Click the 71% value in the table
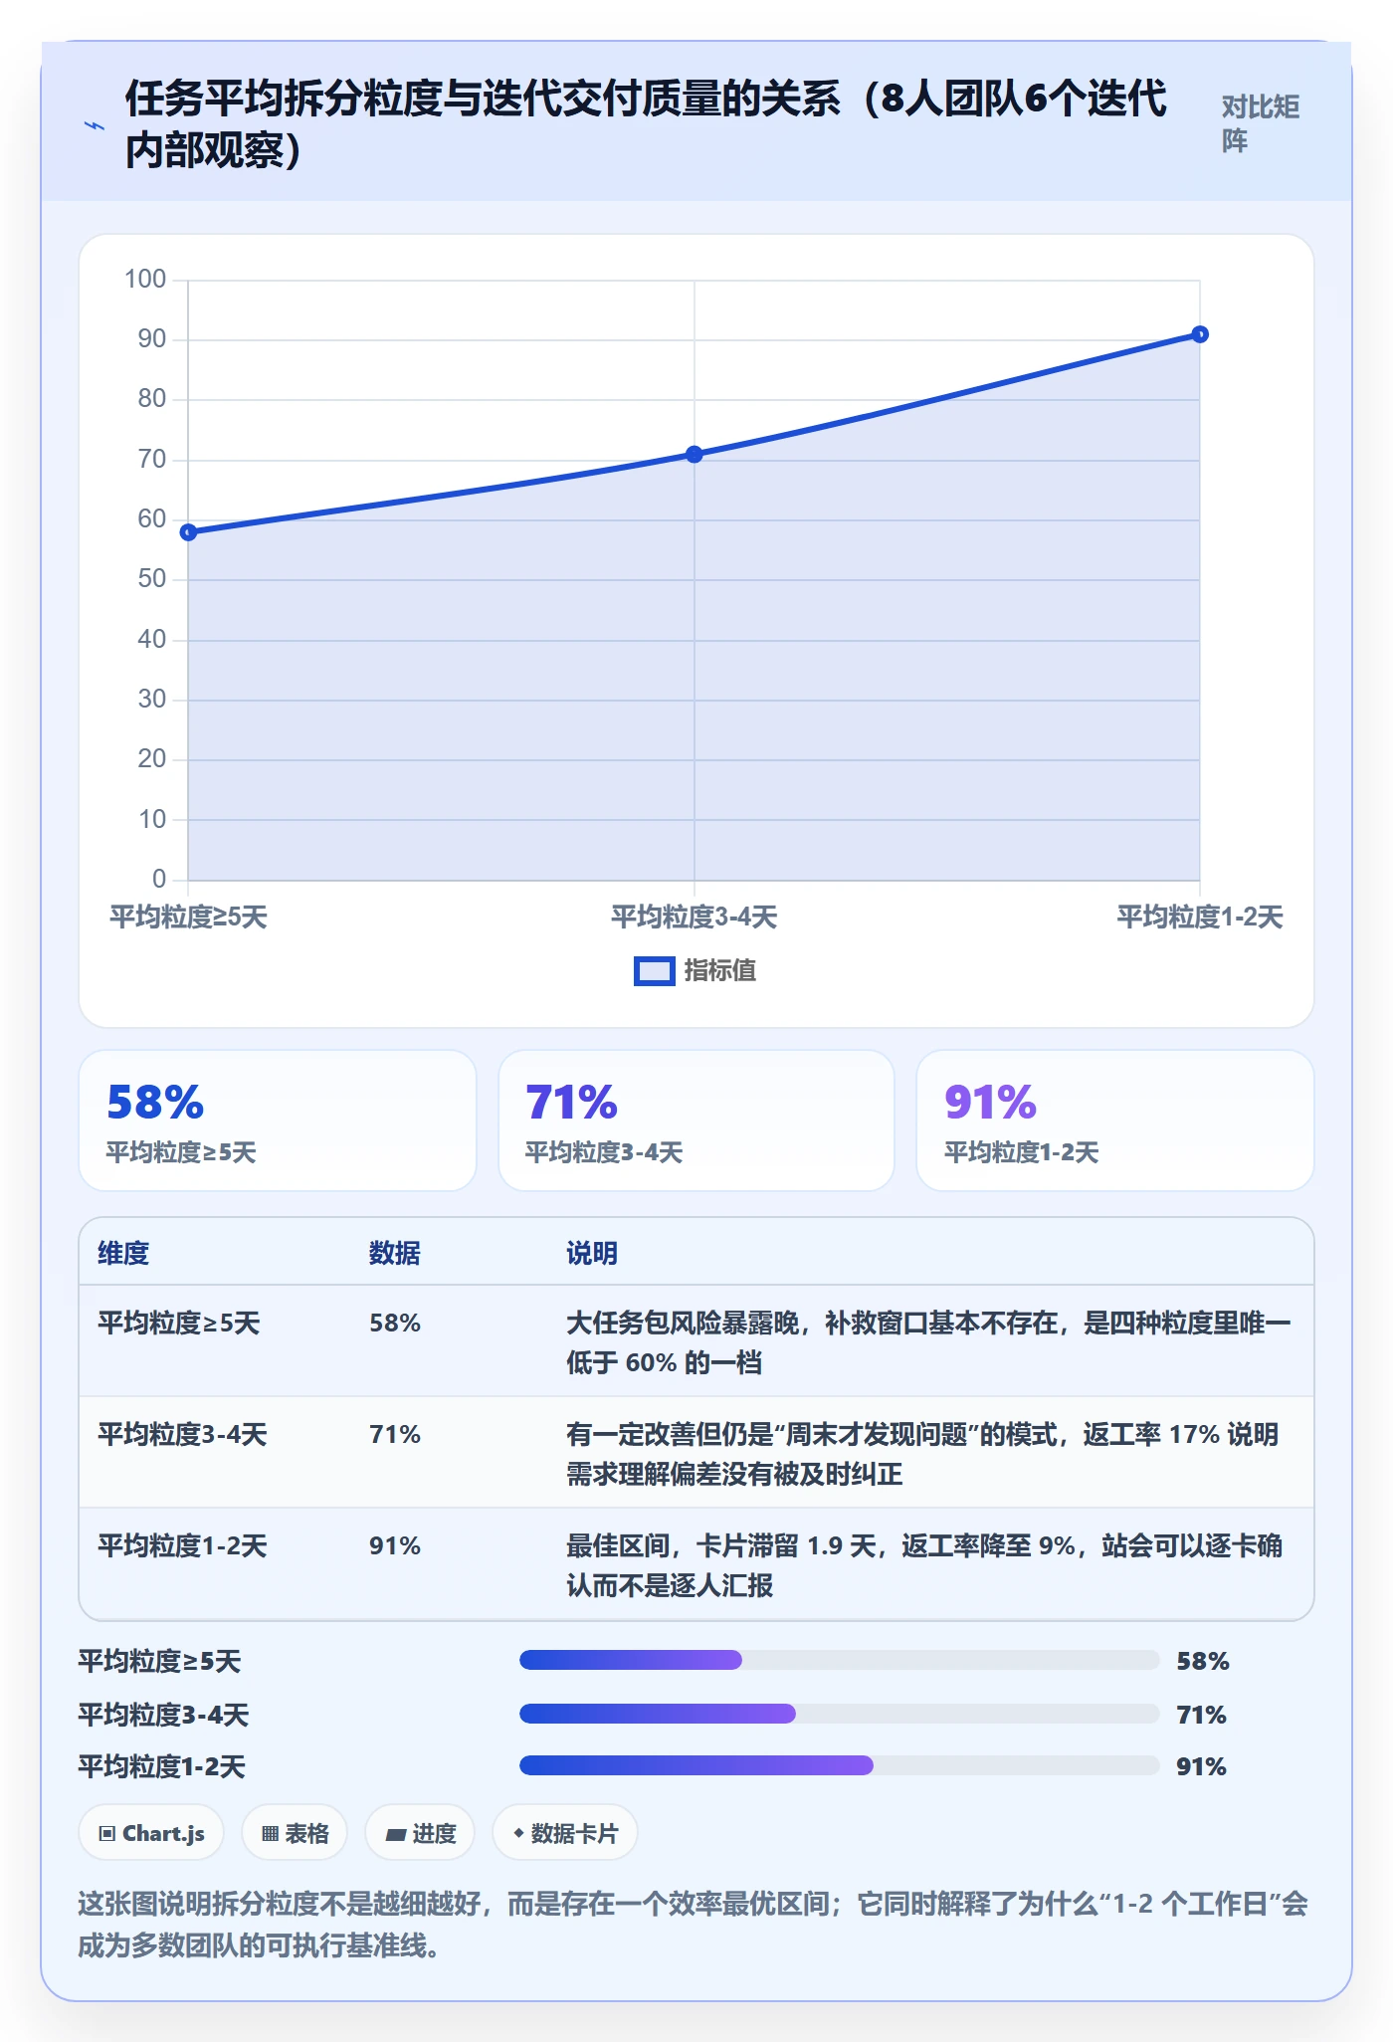Screen dimensions: 1393x2042 395,1434
